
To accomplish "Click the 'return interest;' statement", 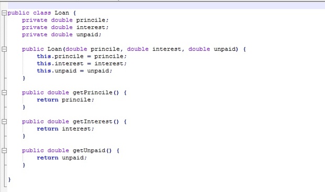I will 66,129.
